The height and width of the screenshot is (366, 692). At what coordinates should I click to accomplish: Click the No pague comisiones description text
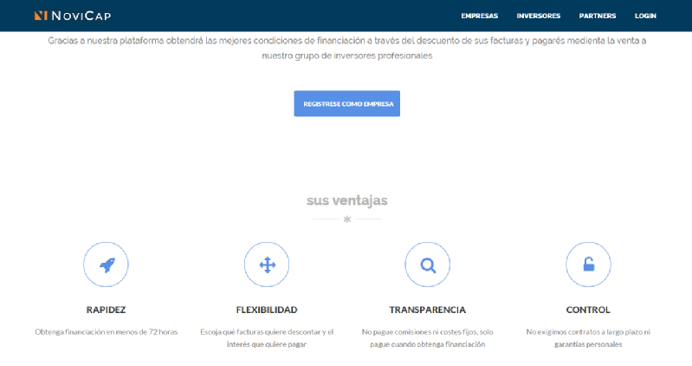(427, 337)
